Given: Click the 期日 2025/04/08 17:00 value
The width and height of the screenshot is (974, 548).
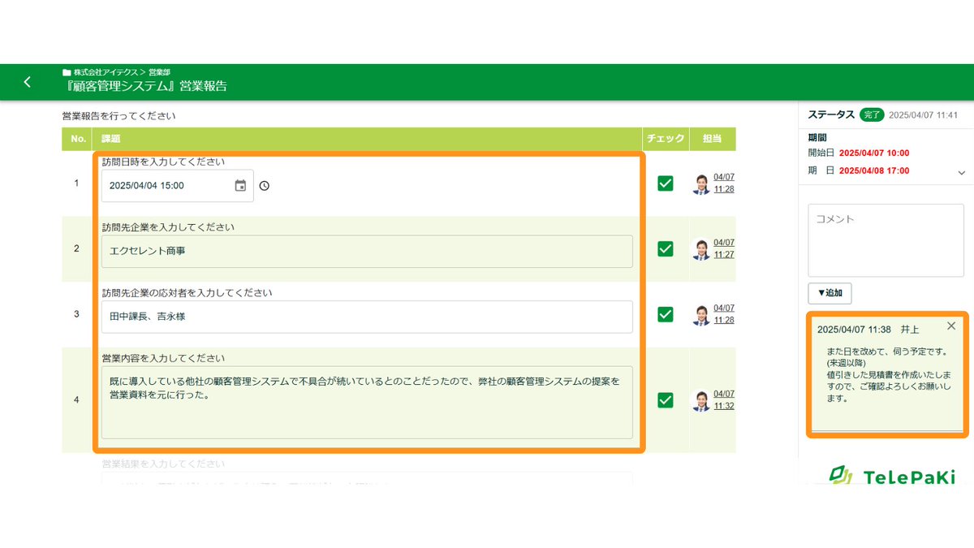Looking at the screenshot, I should [x=873, y=170].
